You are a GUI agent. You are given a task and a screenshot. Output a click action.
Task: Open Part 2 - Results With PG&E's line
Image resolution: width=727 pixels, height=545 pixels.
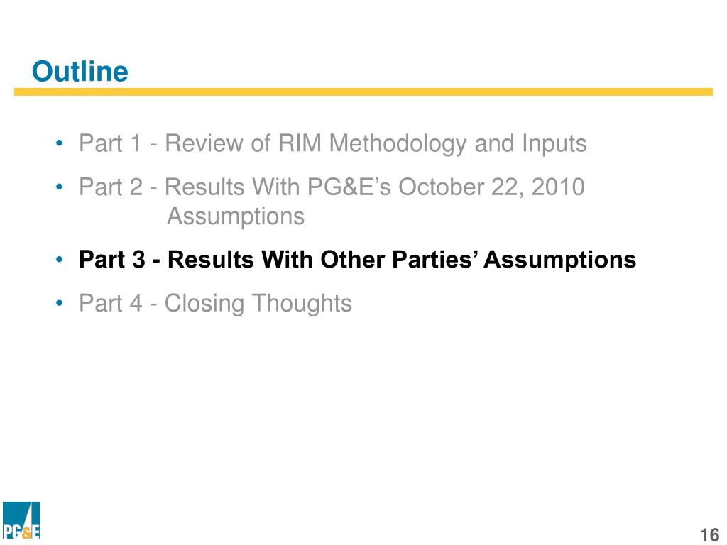[332, 187]
